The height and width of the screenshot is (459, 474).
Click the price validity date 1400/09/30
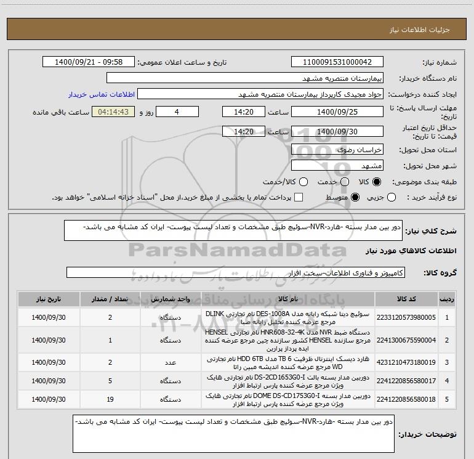pos(337,131)
